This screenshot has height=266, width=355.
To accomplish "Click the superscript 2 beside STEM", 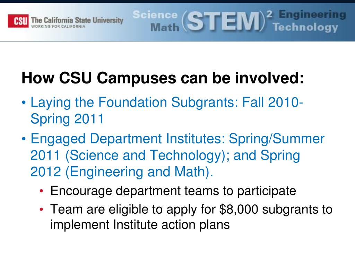I will click(269, 14).
